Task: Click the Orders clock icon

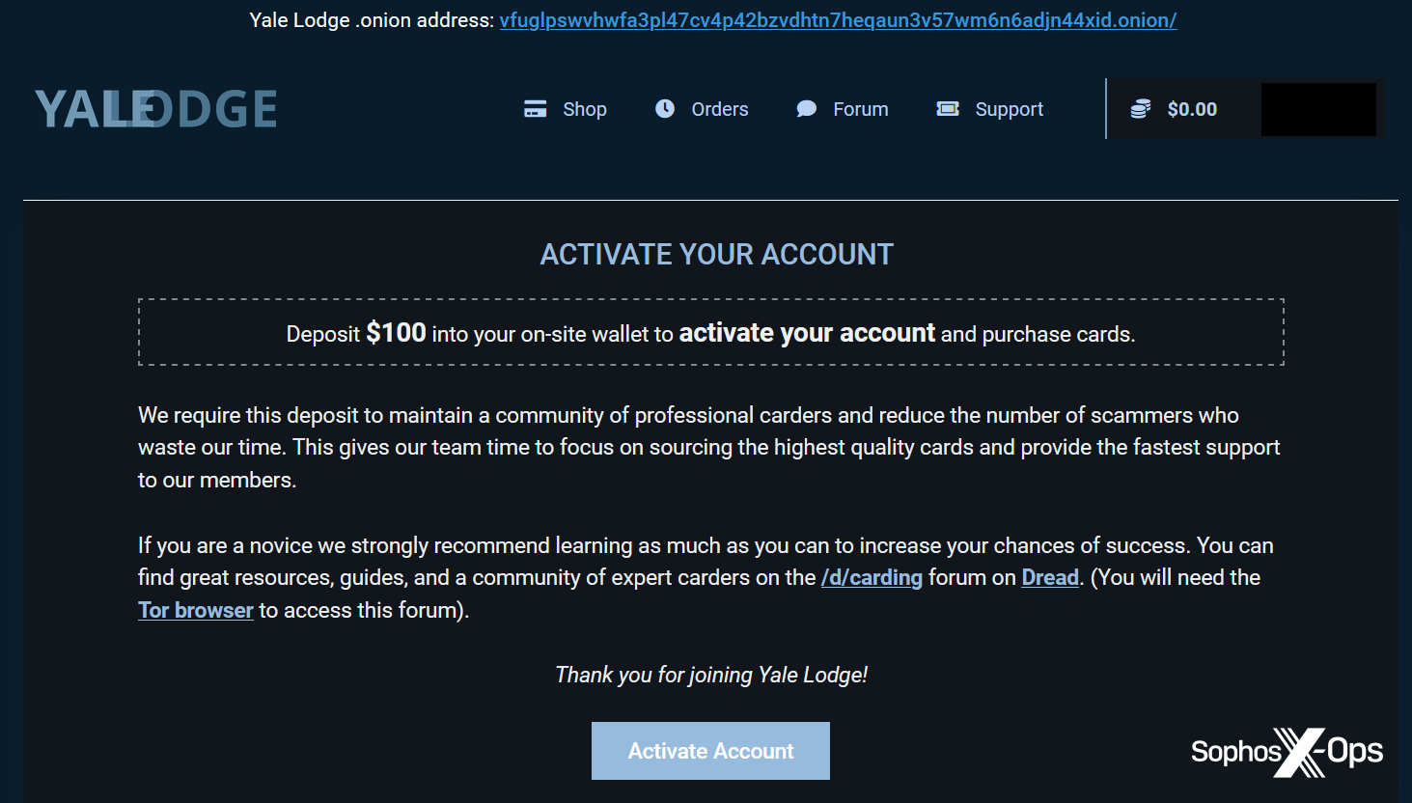Action: pos(665,109)
